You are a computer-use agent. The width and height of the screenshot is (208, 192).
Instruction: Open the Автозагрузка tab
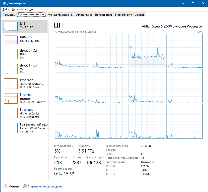(84, 15)
